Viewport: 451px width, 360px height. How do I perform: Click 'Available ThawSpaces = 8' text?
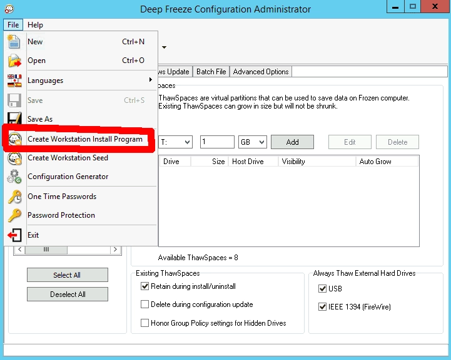point(198,258)
